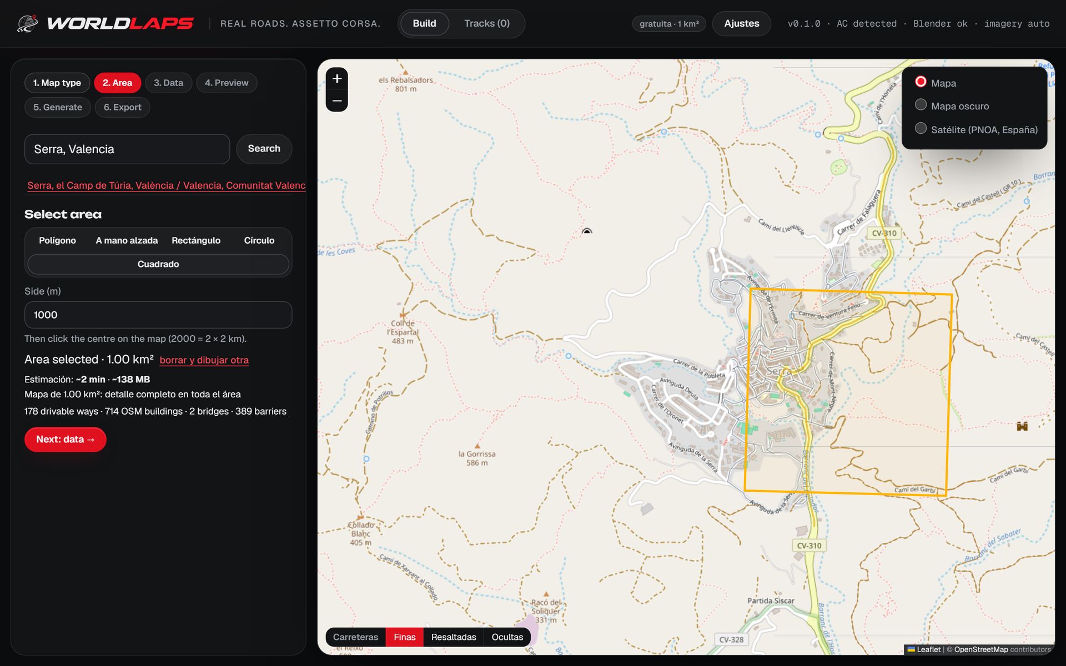Click the gratuita · 1 km² badge
This screenshot has width=1066, height=666.
(669, 24)
